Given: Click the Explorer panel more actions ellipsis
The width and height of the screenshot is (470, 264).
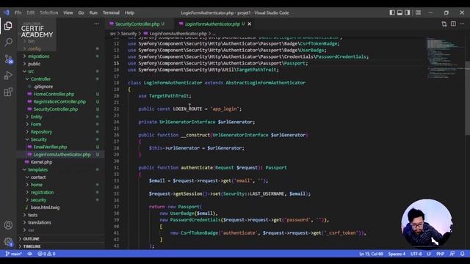Looking at the screenshot, I should (96, 24).
